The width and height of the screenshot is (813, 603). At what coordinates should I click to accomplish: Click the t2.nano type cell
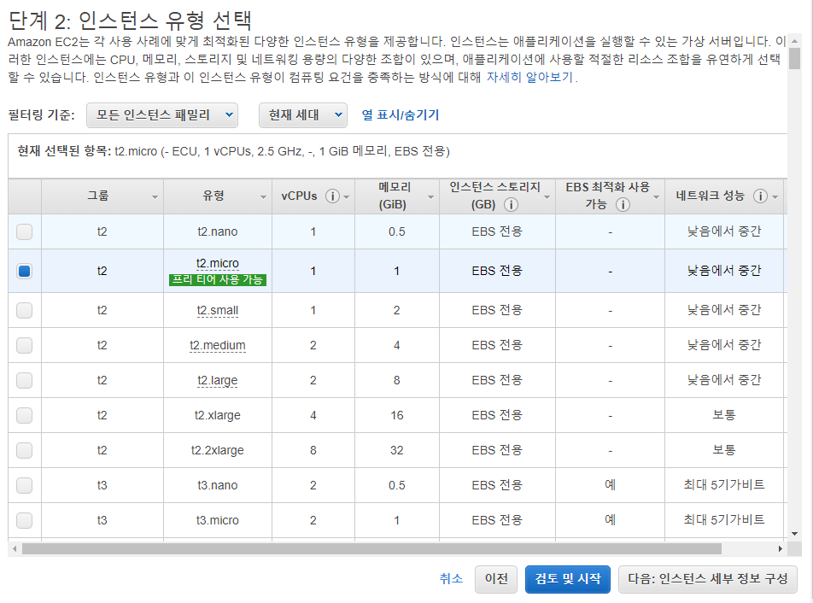[217, 231]
